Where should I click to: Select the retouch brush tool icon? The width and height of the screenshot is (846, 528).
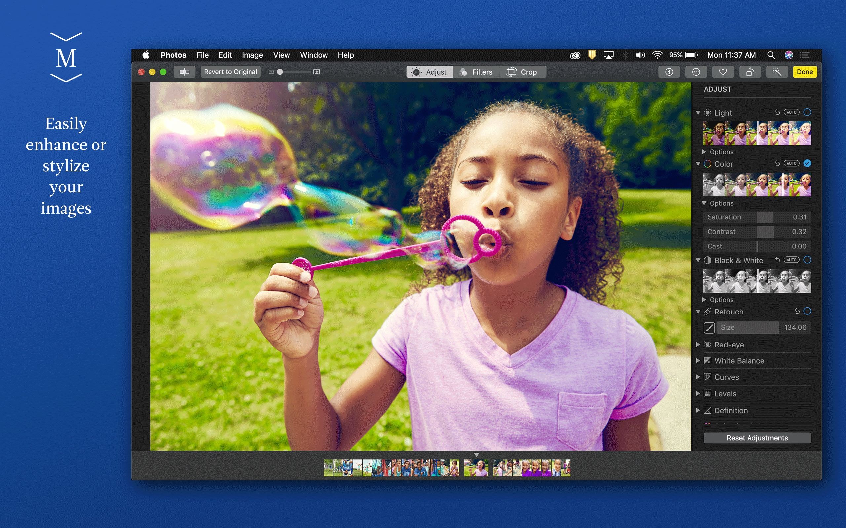(x=709, y=328)
